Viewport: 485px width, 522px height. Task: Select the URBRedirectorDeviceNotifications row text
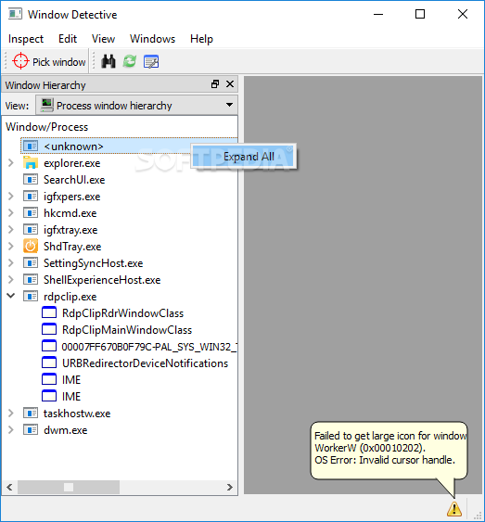pyautogui.click(x=146, y=363)
